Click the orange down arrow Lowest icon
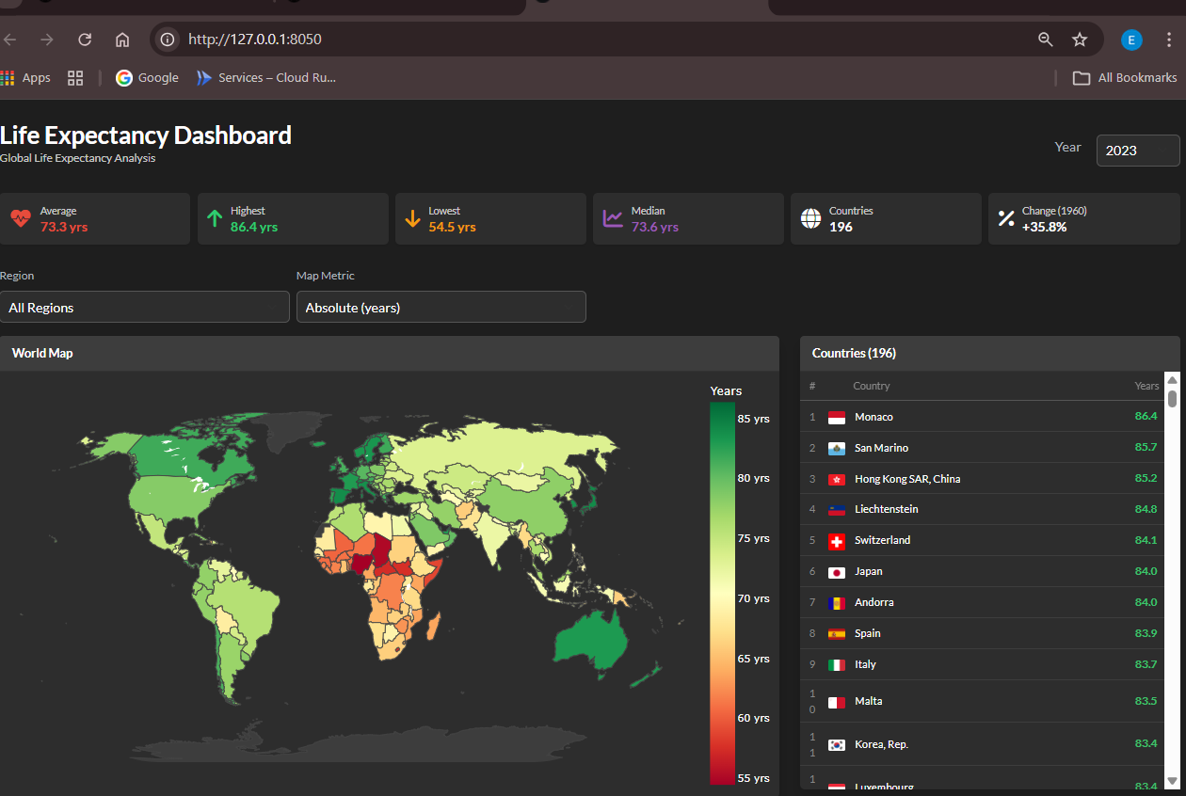Viewport: 1186px width, 796px height. pyautogui.click(x=412, y=218)
